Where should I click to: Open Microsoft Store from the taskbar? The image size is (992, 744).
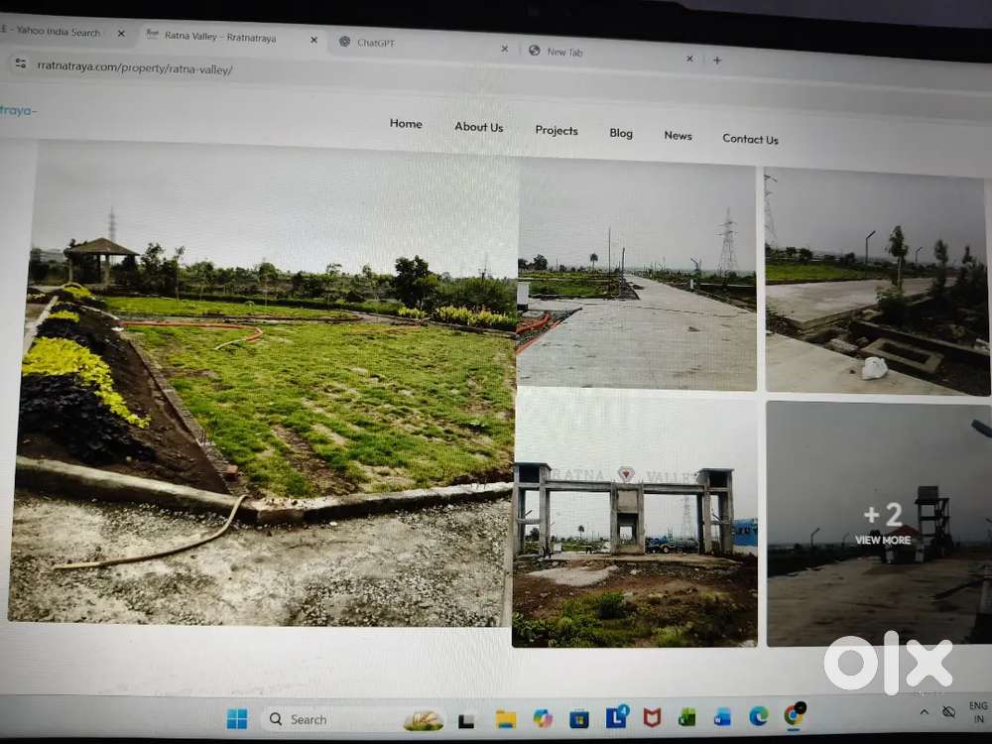tap(578, 718)
